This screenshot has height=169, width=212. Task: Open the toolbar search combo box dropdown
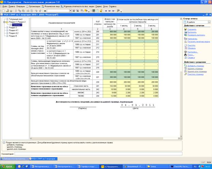click(70, 11)
